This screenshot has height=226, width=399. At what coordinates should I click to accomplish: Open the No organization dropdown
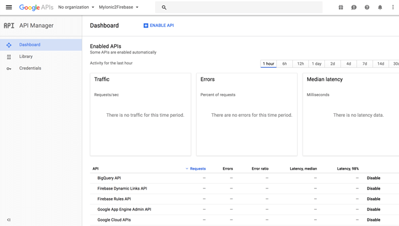pos(76,7)
